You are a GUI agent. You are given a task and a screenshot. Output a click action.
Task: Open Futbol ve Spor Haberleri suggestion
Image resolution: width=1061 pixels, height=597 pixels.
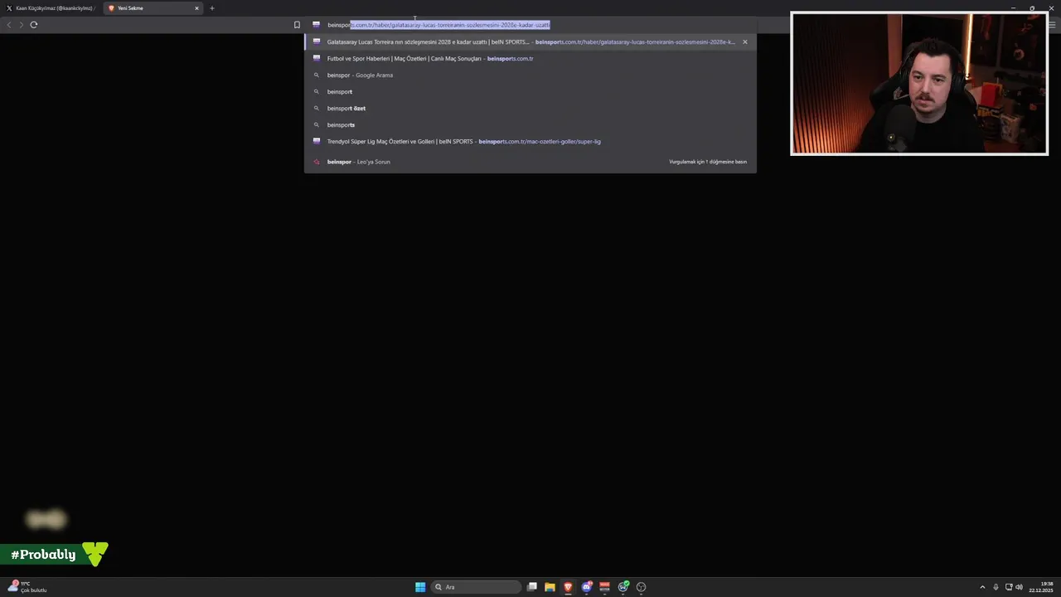(530, 58)
